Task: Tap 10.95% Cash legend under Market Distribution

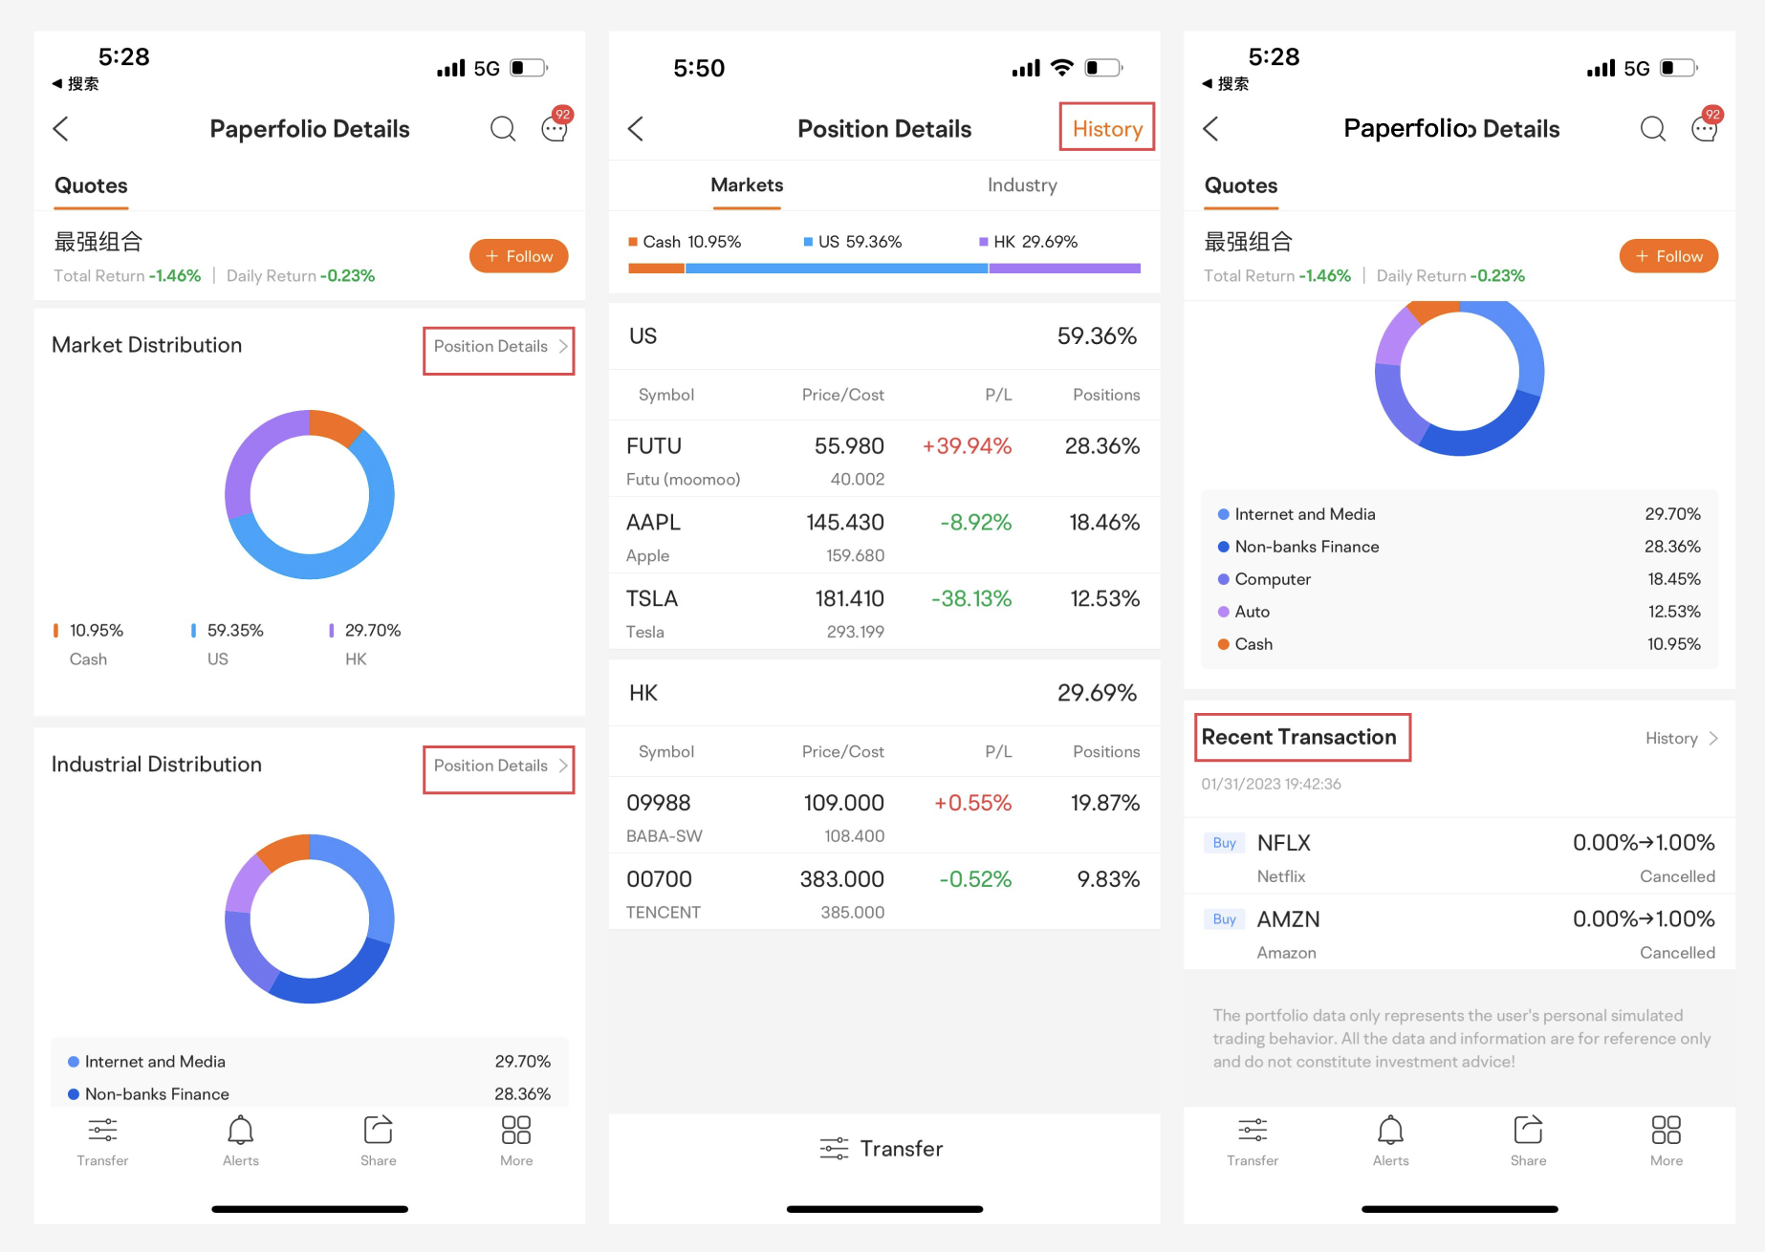Action: click(89, 644)
